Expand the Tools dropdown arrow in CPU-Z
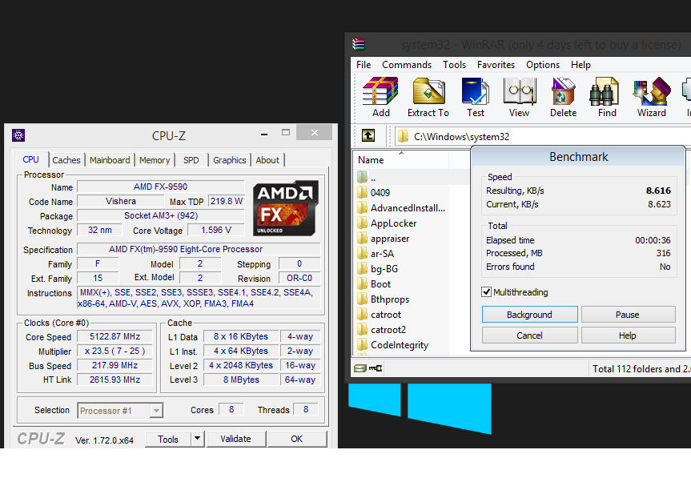Image resolution: width=691 pixels, height=482 pixels. tap(198, 439)
